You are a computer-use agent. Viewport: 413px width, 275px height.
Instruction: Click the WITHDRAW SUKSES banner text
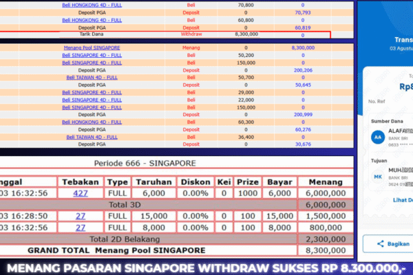tap(258, 268)
